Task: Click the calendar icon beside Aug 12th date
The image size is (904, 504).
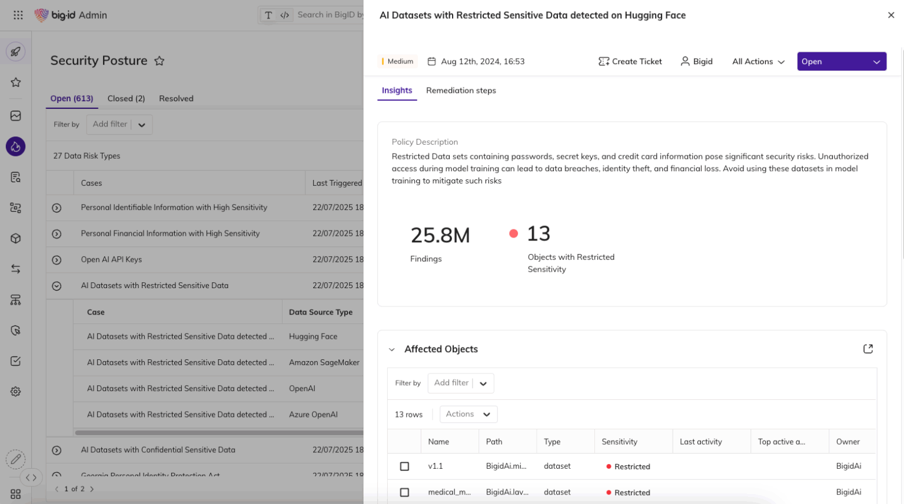Action: (x=433, y=61)
